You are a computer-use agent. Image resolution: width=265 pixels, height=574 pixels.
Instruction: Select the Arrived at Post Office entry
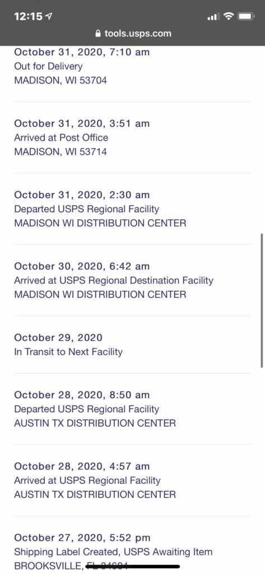pos(132,138)
